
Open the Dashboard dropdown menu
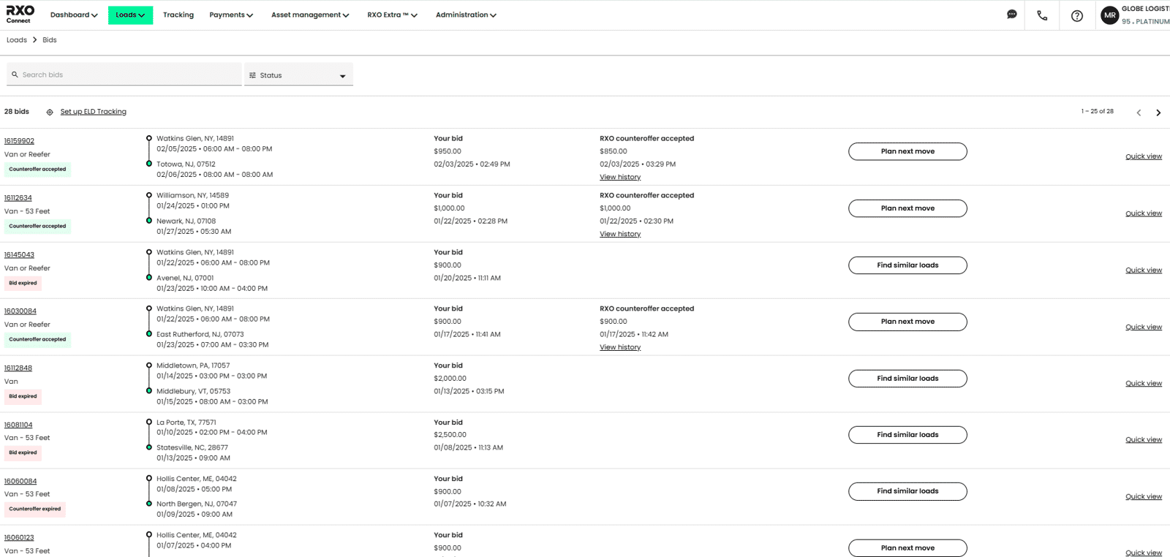point(73,15)
